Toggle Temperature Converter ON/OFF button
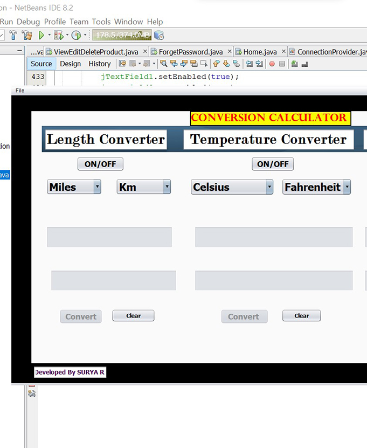 click(x=273, y=164)
